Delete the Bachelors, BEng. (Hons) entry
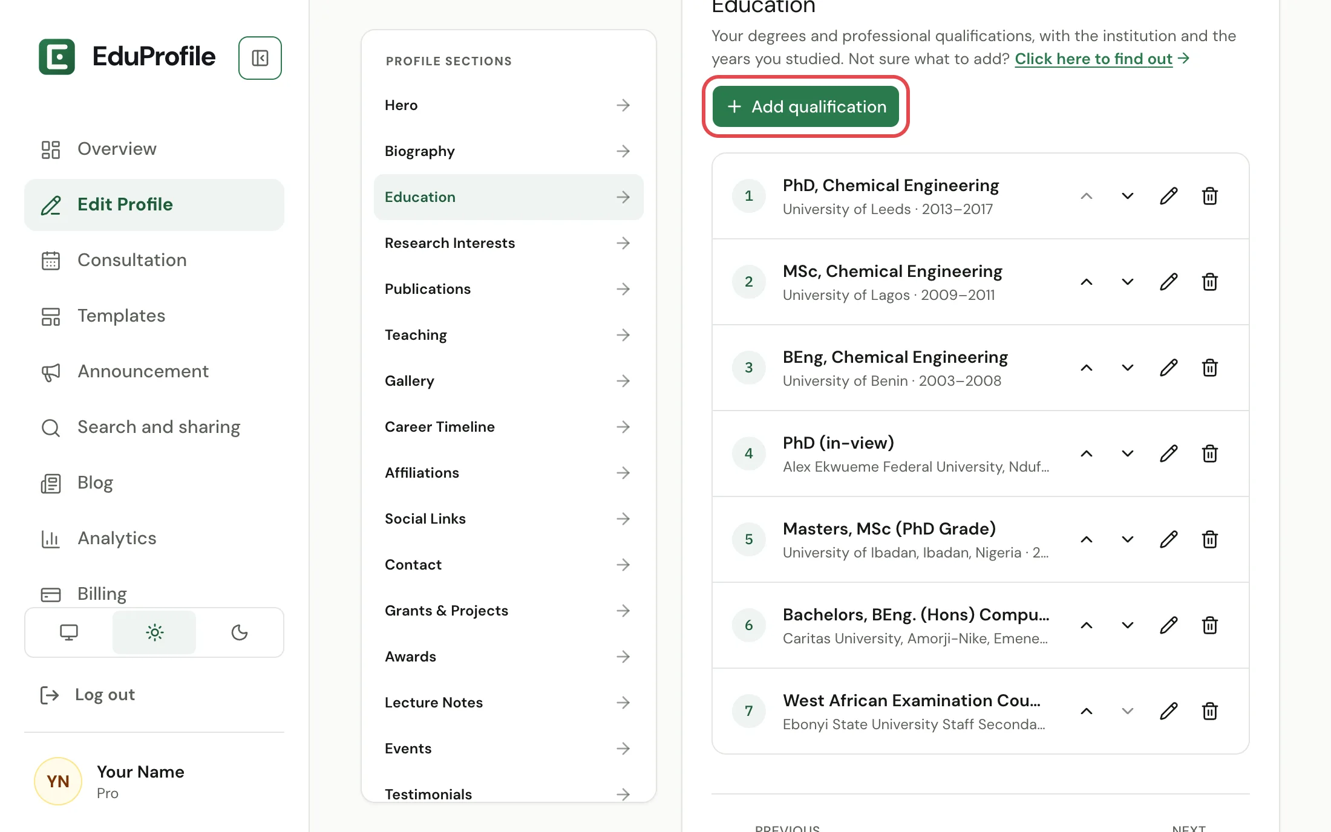1331x832 pixels. (1210, 625)
